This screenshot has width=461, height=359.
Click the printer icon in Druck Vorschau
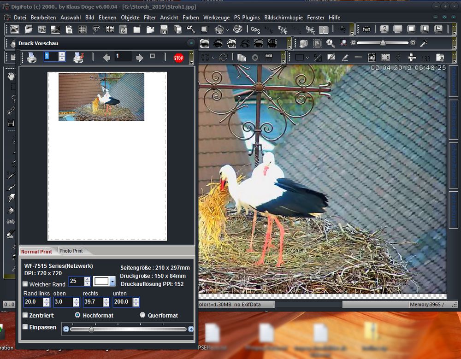click(31, 58)
